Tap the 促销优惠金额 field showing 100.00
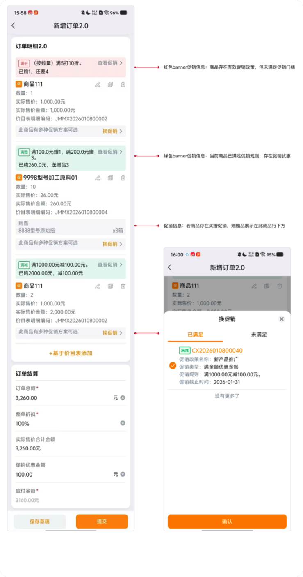The height and width of the screenshot is (577, 303). (71, 474)
